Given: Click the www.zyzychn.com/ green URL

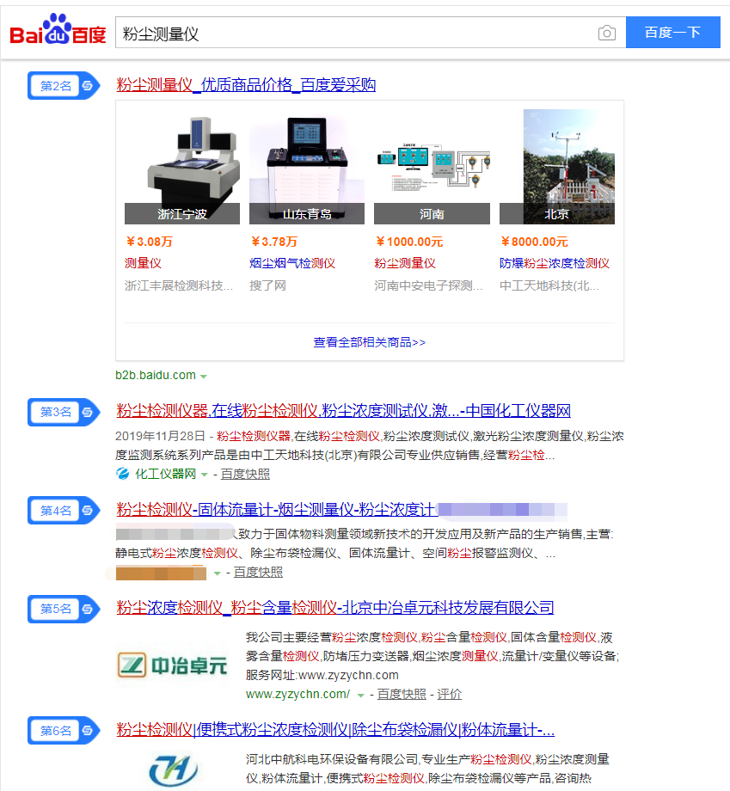Looking at the screenshot, I should click(298, 694).
